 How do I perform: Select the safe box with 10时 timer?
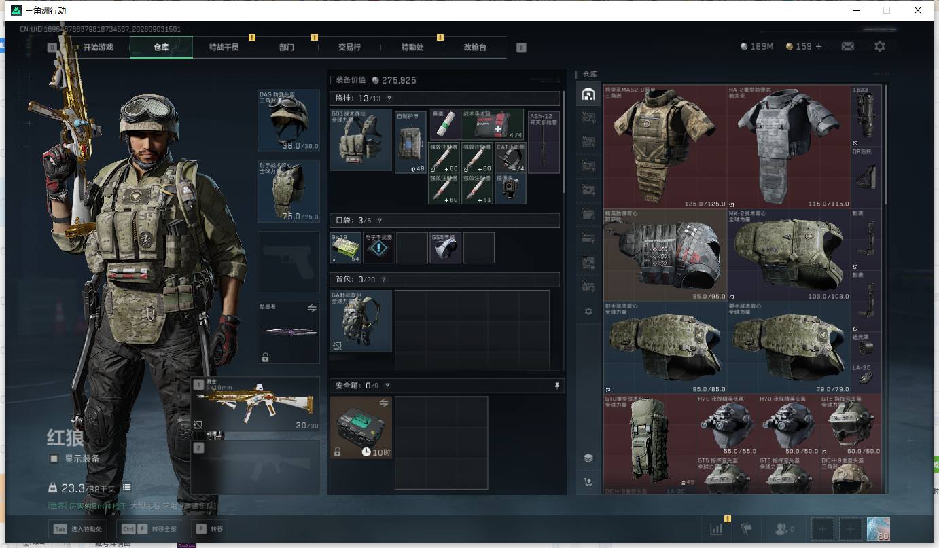click(x=361, y=427)
